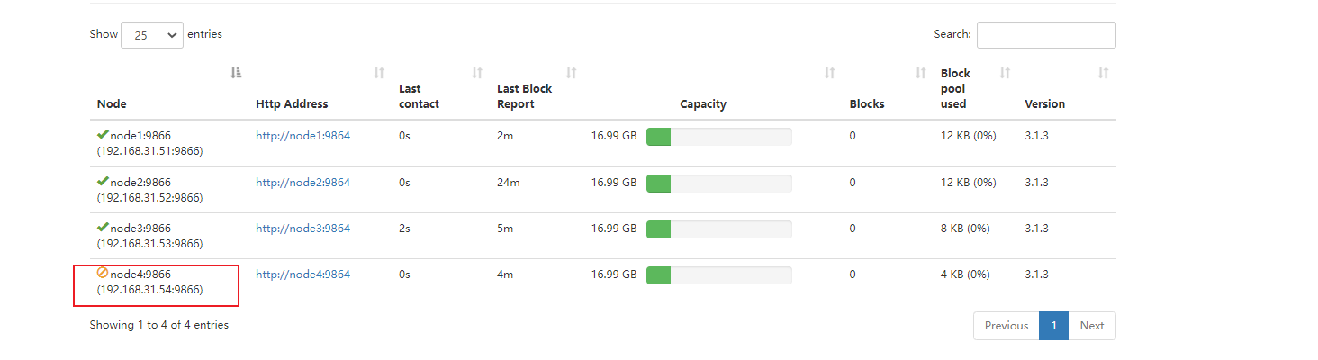The height and width of the screenshot is (360, 1318).
Task: Click the green check icon for node1
Action: [x=103, y=135]
